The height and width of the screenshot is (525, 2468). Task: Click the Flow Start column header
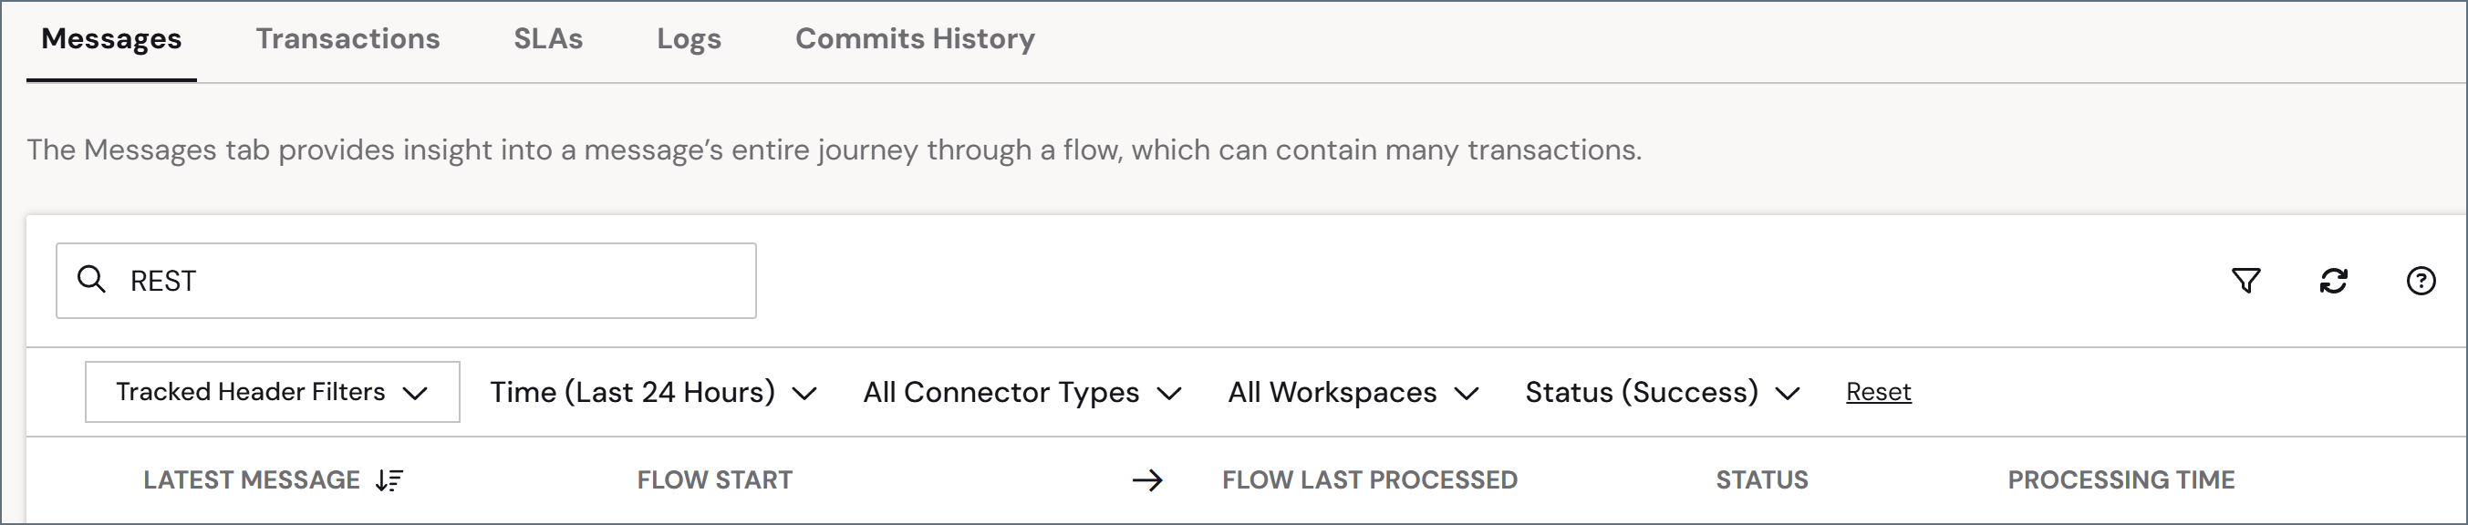[x=715, y=480]
